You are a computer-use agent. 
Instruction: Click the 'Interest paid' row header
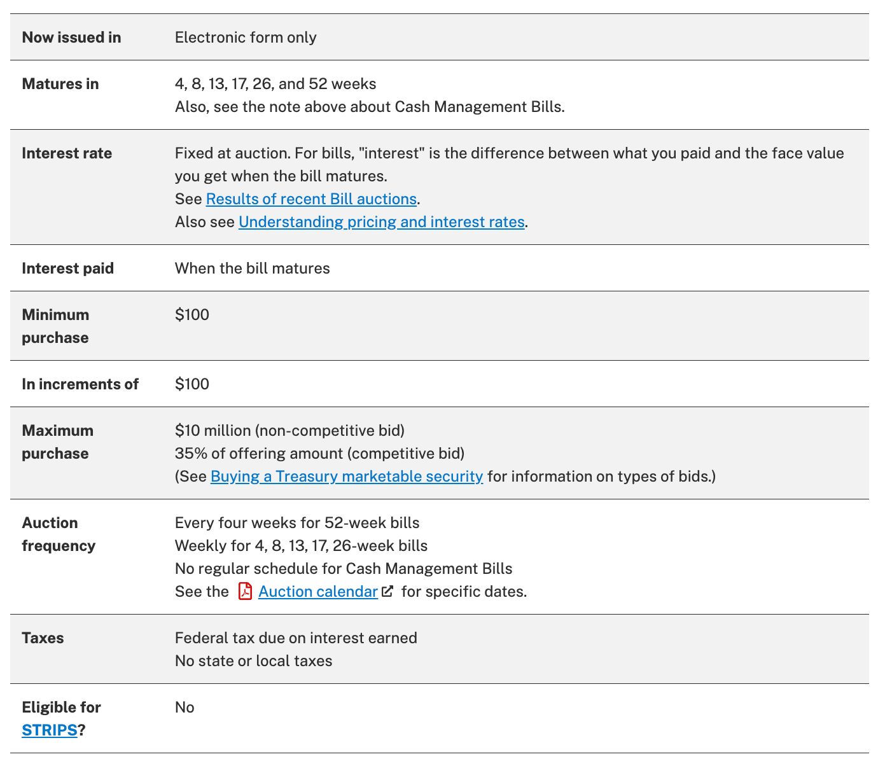pyautogui.click(x=68, y=268)
